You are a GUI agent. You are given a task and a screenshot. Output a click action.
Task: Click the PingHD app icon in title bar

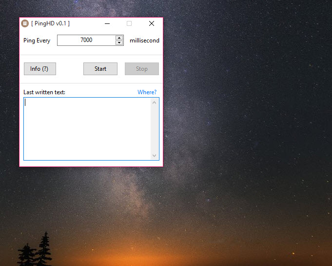(25, 23)
